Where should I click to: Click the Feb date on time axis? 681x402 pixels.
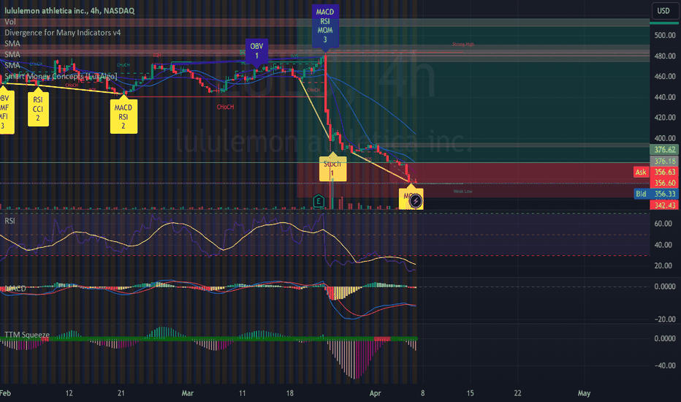pos(5,393)
